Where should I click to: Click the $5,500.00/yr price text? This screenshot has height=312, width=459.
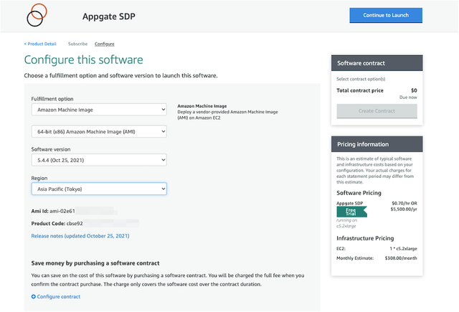(404, 209)
